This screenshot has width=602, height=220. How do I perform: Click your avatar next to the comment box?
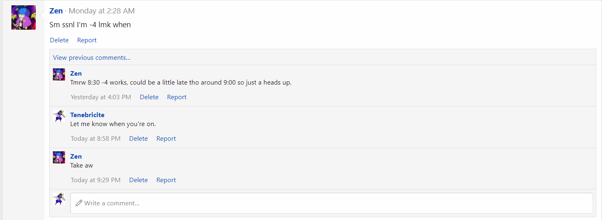(59, 199)
